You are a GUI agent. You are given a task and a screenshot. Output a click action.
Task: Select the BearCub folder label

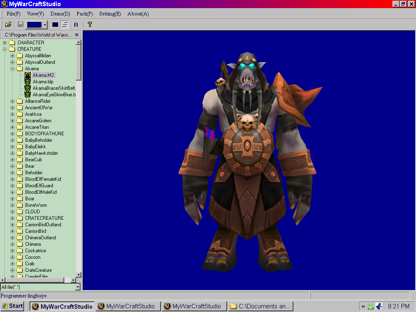pos(33,160)
